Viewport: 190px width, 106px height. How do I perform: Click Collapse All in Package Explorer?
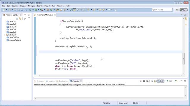point(17,19)
